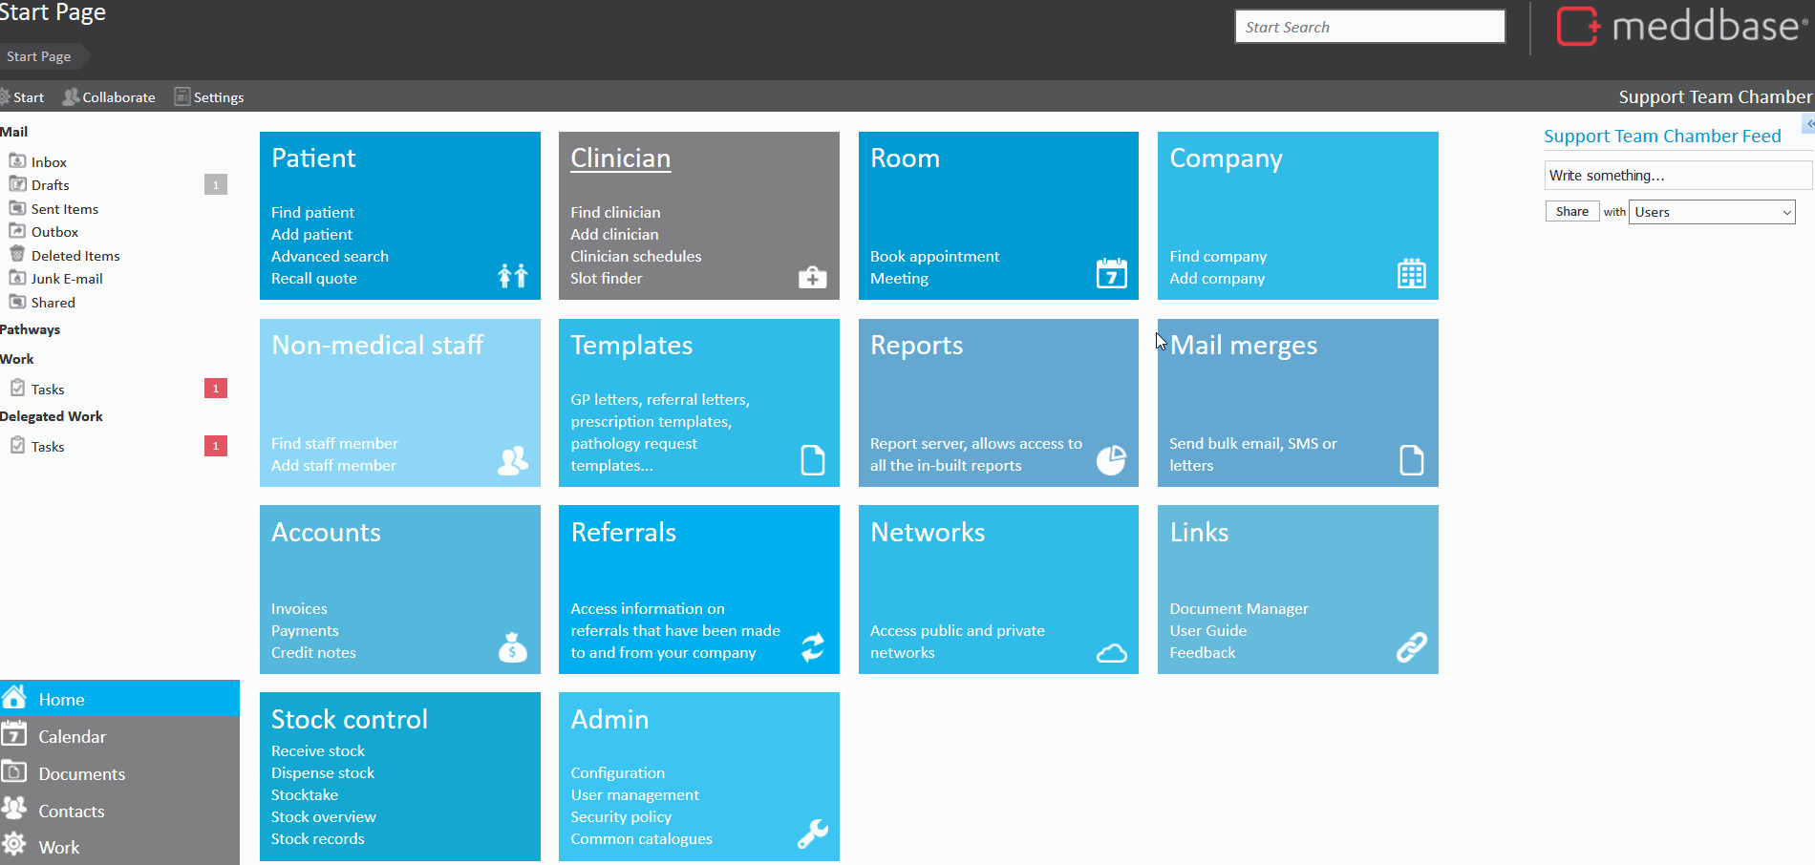This screenshot has height=865, width=1815.
Task: Click the Reports pie chart icon
Action: 1111,460
